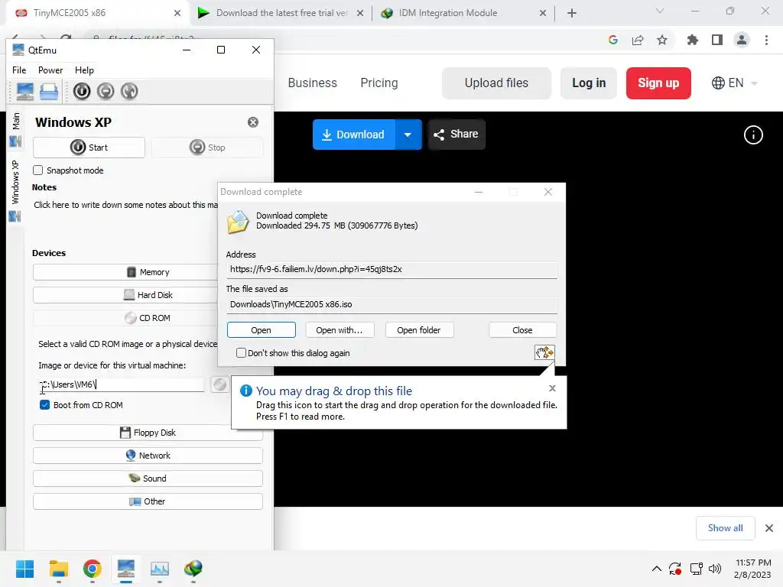Open QtEmu Power menu
This screenshot has width=783, height=587.
[x=50, y=70]
